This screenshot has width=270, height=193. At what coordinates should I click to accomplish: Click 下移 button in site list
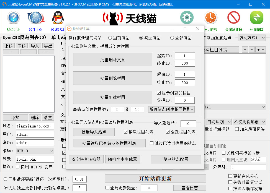click(x=22, y=46)
